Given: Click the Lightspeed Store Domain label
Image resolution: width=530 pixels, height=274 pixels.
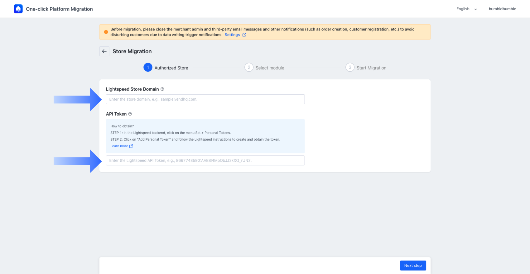Looking at the screenshot, I should pos(132,89).
